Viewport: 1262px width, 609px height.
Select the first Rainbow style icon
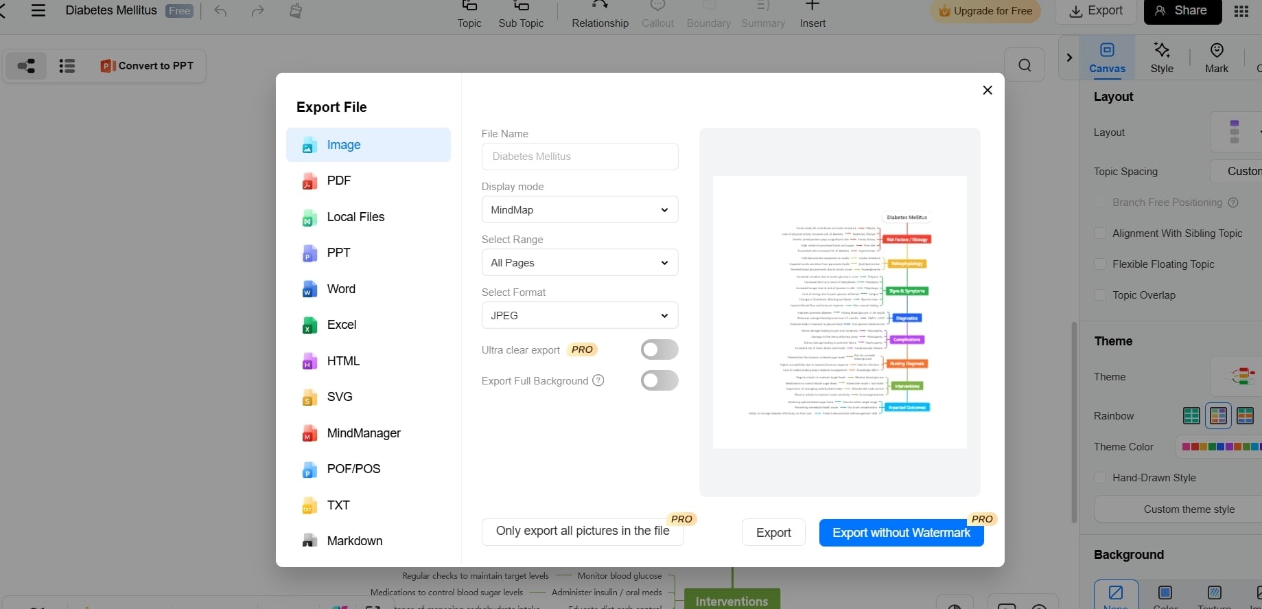coord(1192,415)
